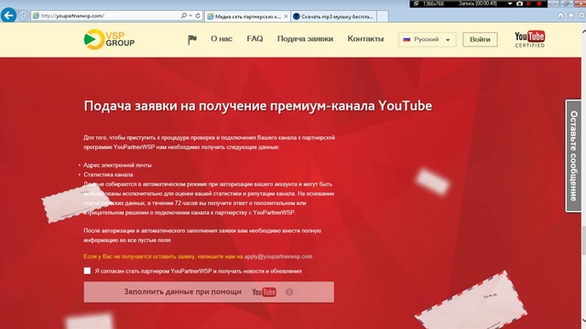Click the Статистика канала list item
The width and height of the screenshot is (586, 329).
pos(108,175)
